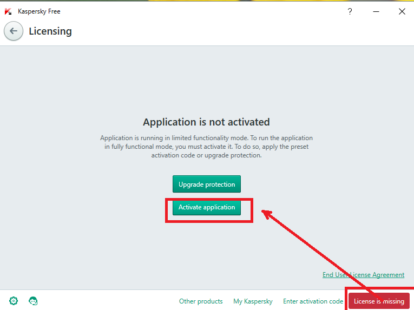Open help with the question mark icon
Screen dimensions: 414x310
click(350, 11)
